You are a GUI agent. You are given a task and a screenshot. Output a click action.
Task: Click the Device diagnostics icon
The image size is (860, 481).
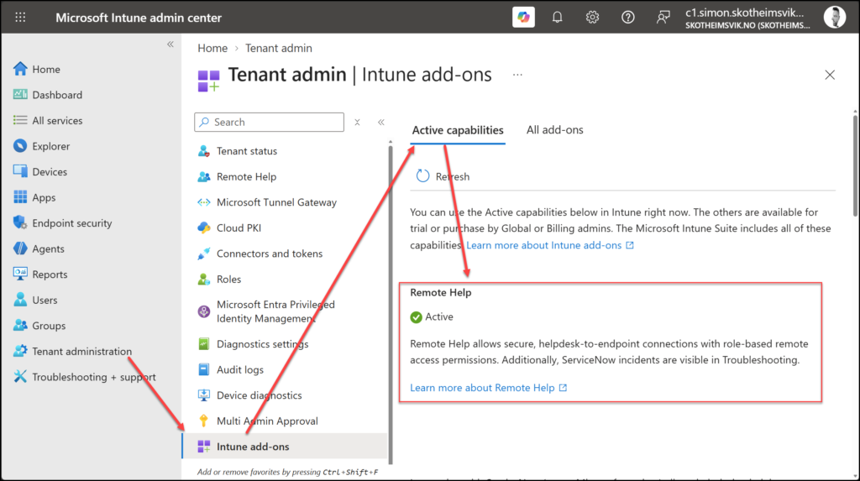[x=203, y=395]
